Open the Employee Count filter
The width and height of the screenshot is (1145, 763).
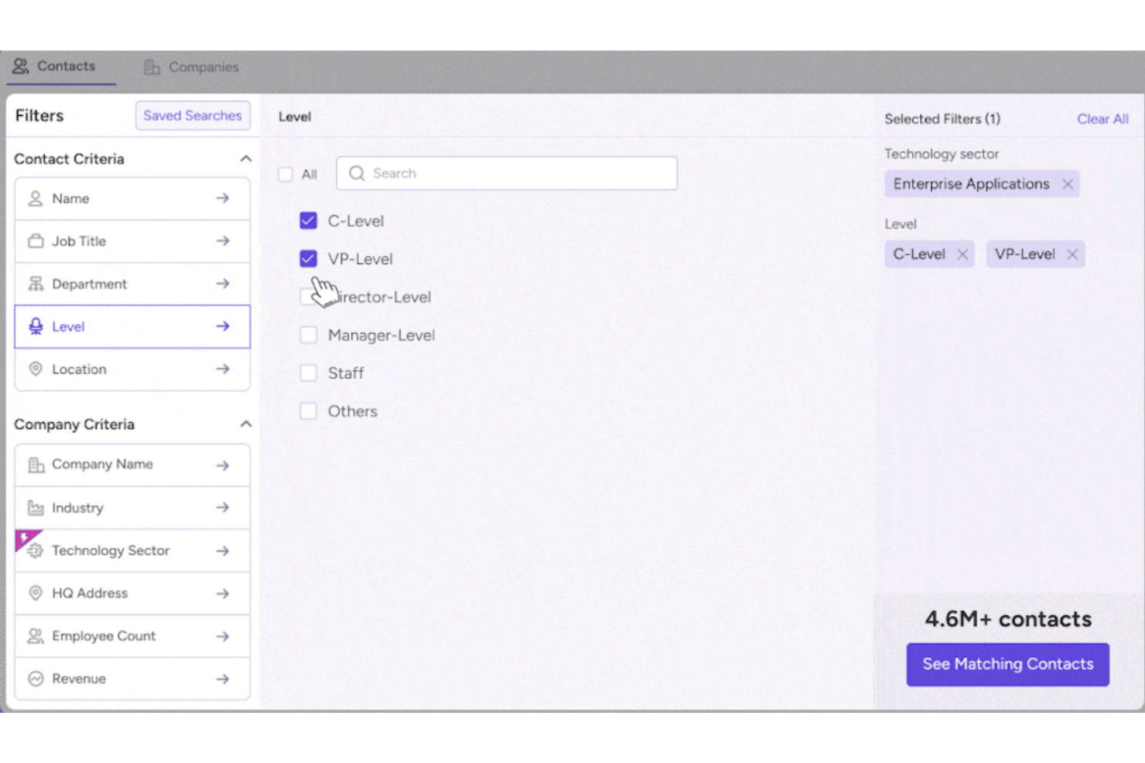click(x=132, y=636)
